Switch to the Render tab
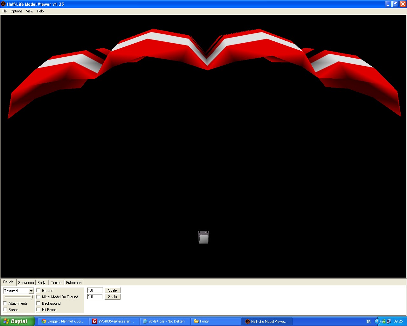Image resolution: width=407 pixels, height=326 pixels. click(9, 282)
